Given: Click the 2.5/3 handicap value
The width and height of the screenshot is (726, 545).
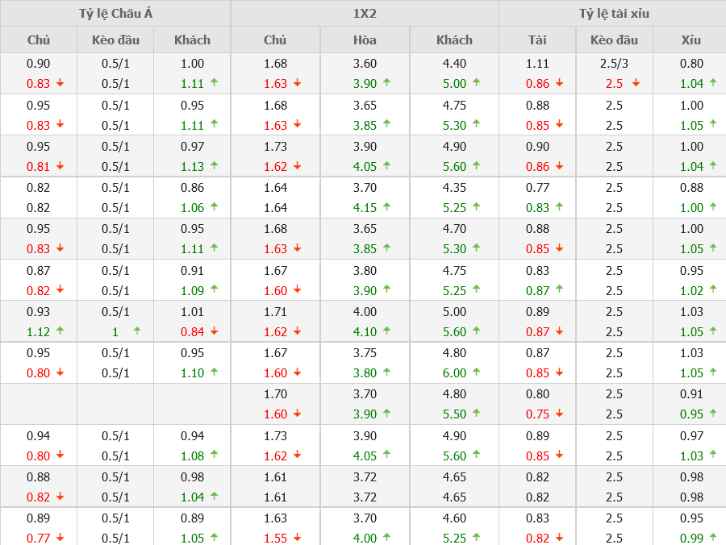Looking at the screenshot, I should coord(614,64).
